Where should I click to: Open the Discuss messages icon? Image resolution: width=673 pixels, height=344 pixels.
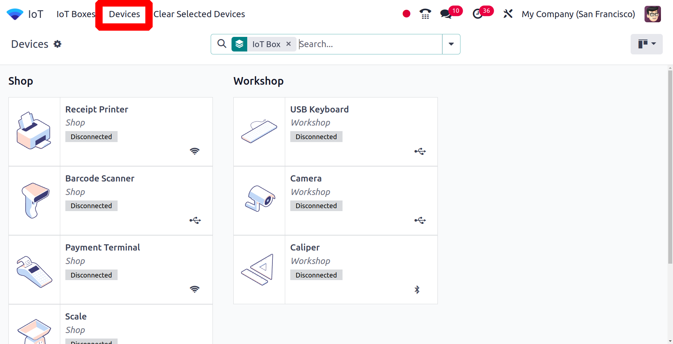coord(446,14)
